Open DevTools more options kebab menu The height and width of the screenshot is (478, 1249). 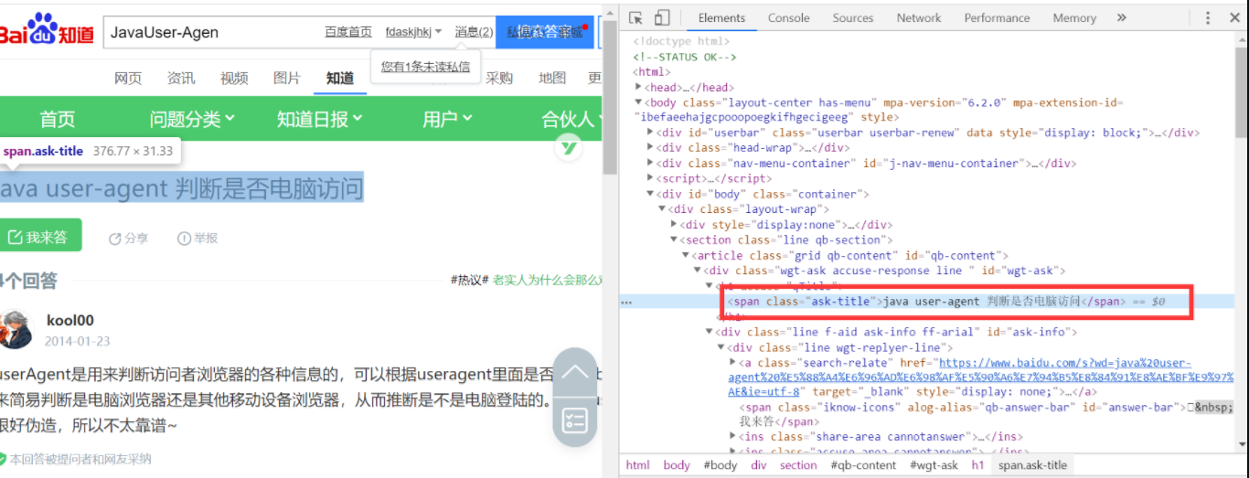[1208, 17]
